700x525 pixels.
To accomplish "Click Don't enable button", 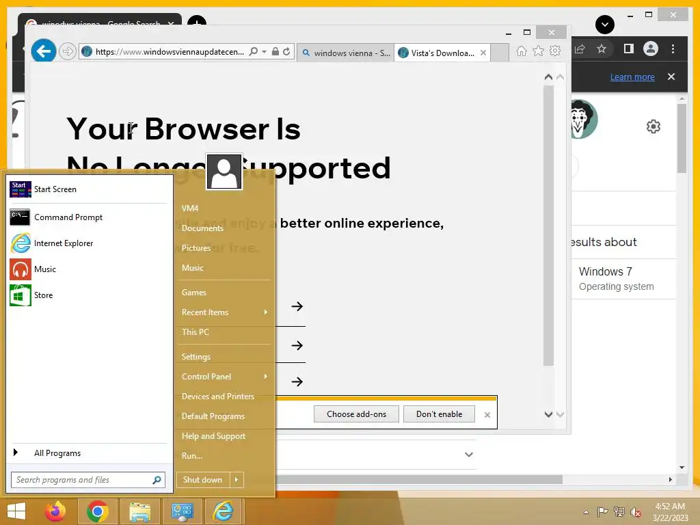I will pos(440,414).
